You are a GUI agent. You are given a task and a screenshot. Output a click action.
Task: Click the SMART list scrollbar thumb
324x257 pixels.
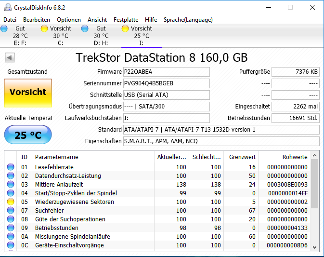click(315, 184)
